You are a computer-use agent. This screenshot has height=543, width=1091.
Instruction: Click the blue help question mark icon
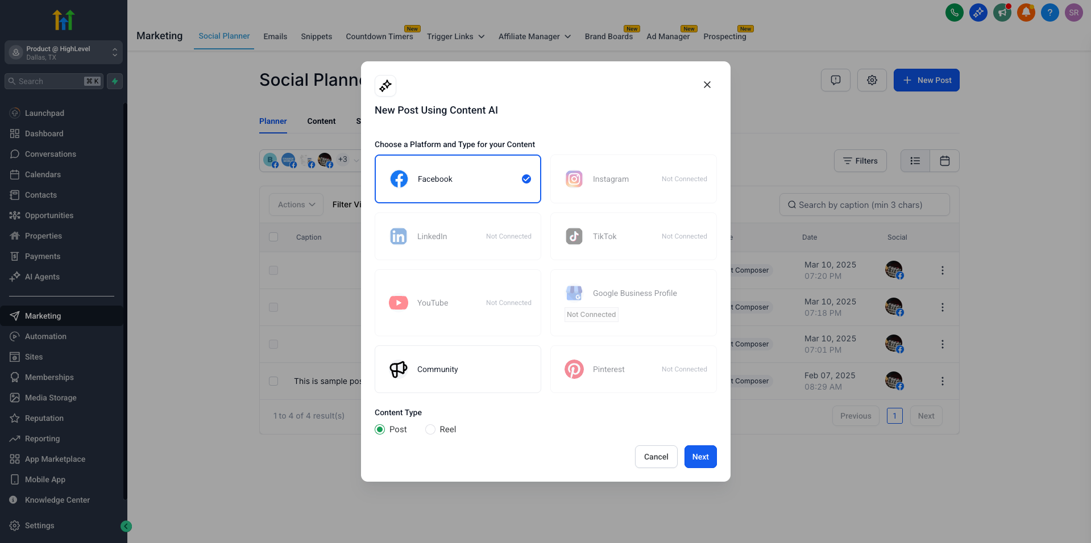[x=1049, y=12]
